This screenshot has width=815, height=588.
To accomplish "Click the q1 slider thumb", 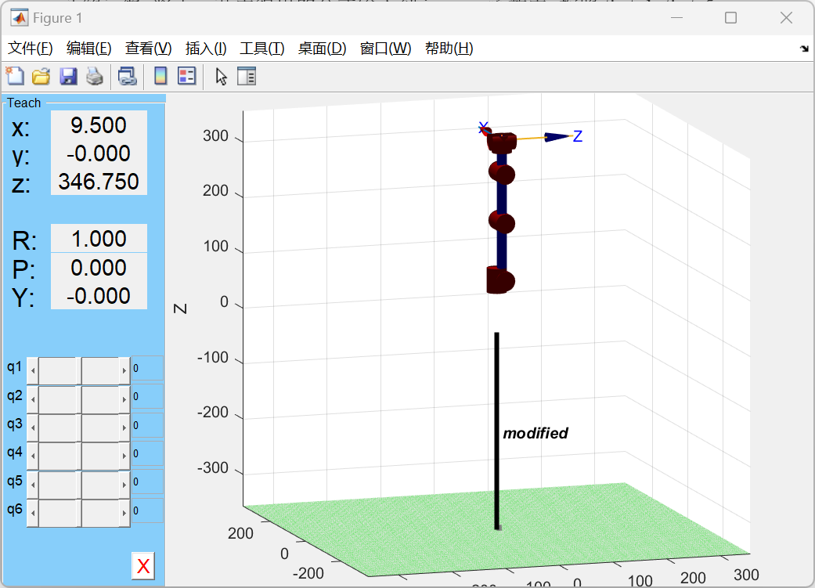I will tap(79, 370).
